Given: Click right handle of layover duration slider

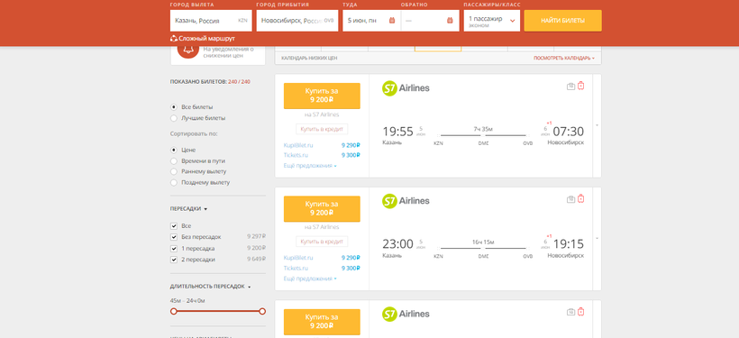Looking at the screenshot, I should [x=262, y=311].
